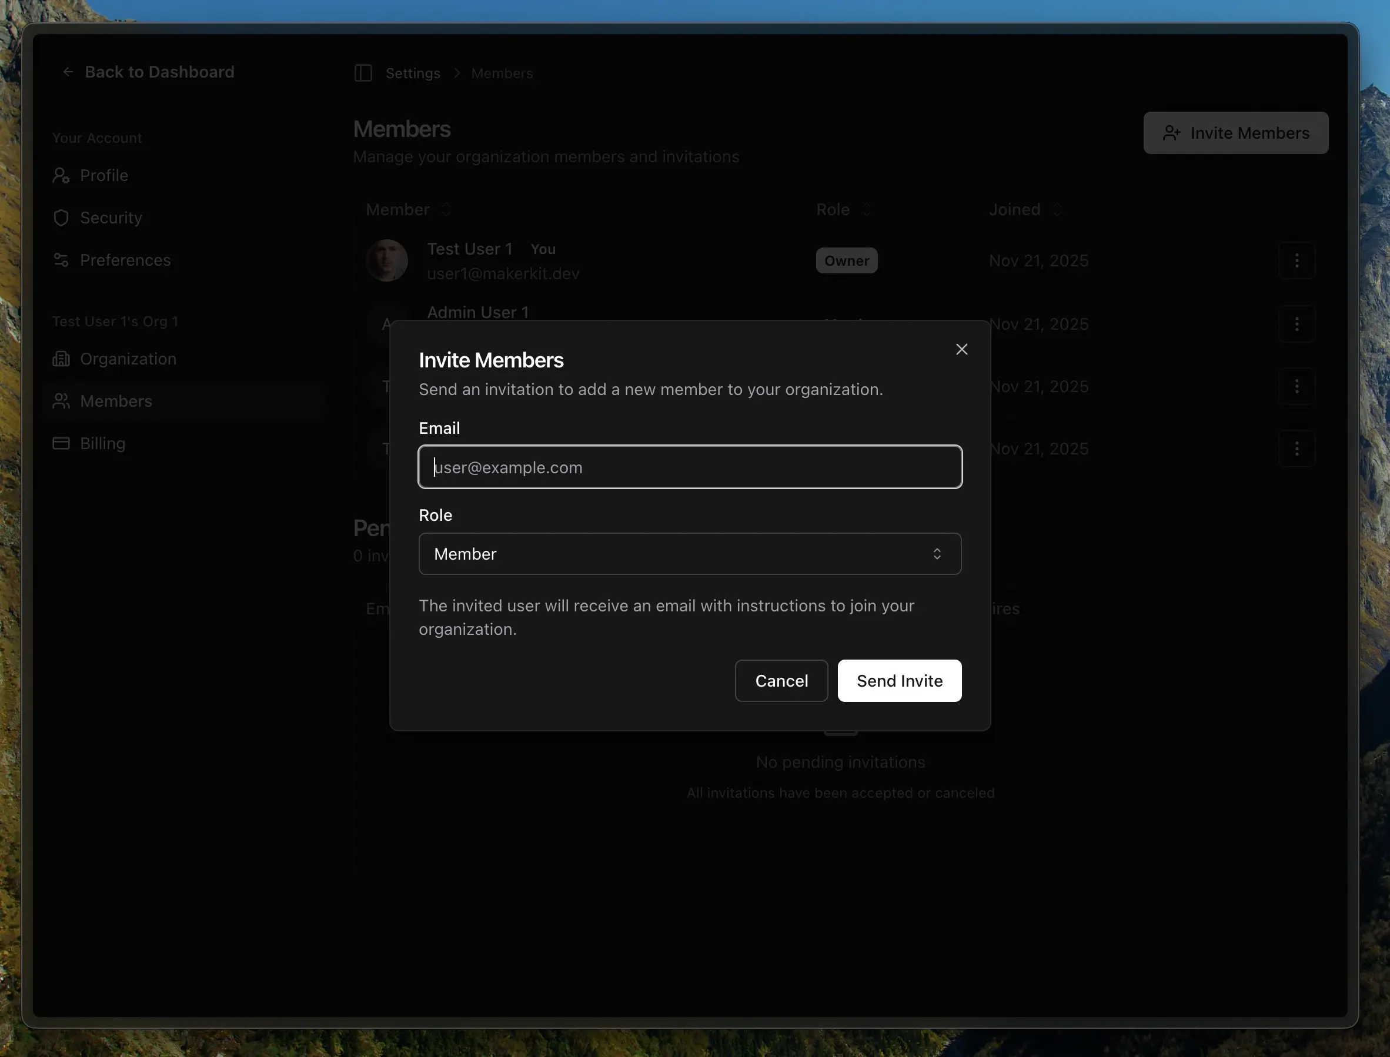Click the Security shield icon
This screenshot has height=1057, width=1390.
61,218
